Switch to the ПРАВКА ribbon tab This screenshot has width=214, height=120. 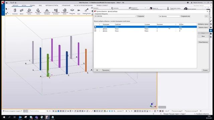[x=32, y=5]
